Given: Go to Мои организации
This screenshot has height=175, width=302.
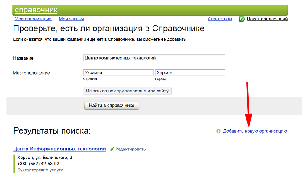Looking at the screenshot, I should (33, 19).
